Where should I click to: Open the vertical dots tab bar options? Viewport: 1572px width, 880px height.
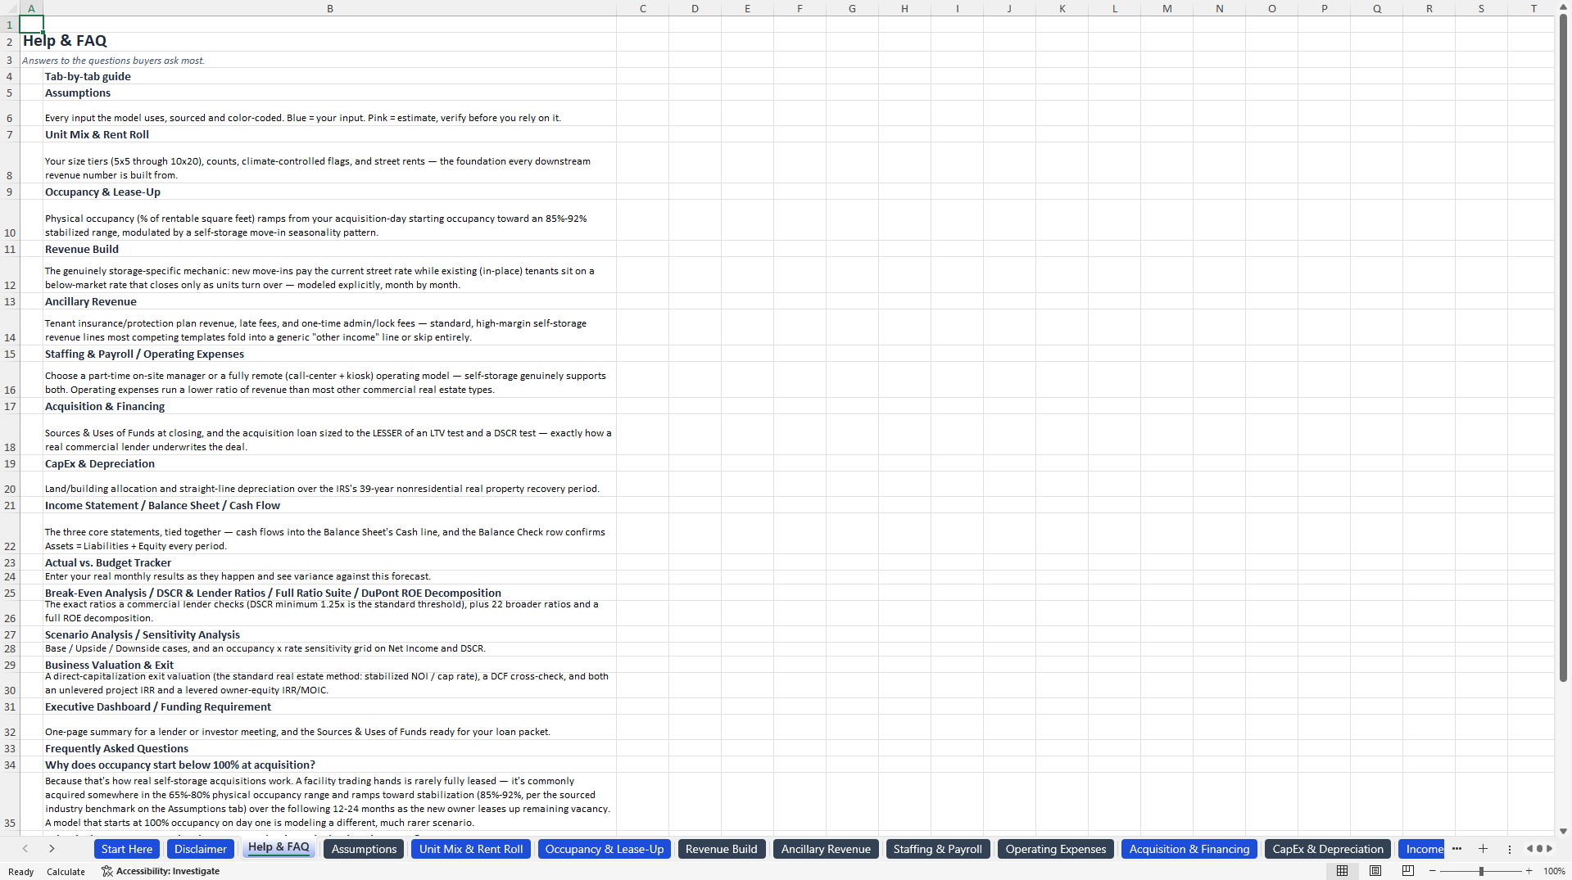point(1510,849)
